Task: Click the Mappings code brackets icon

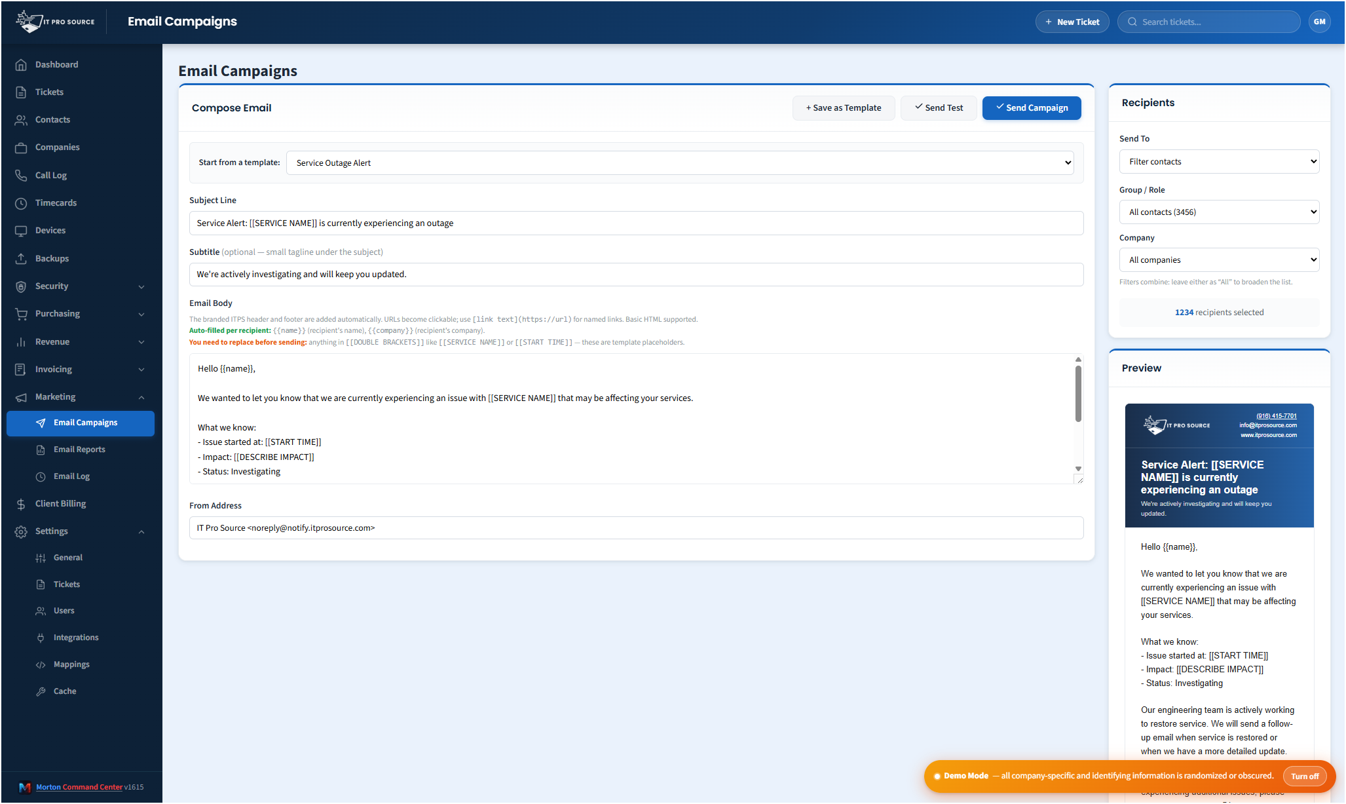Action: 41,665
